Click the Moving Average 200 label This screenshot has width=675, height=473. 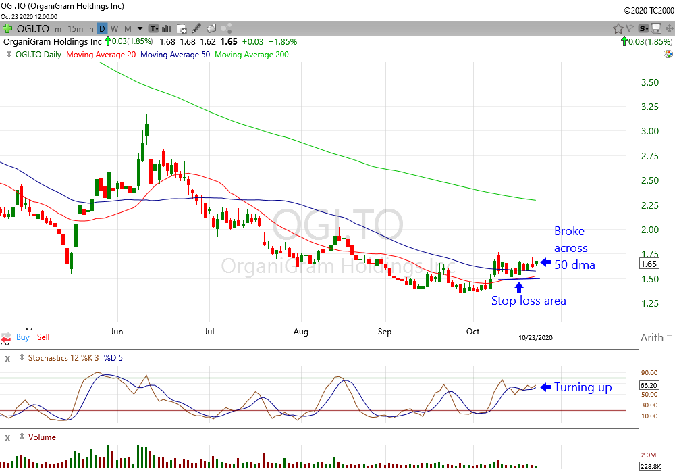coord(252,55)
